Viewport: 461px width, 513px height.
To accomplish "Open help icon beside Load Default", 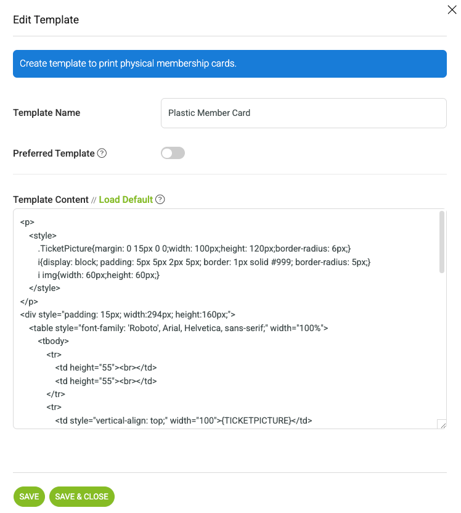I will click(160, 199).
